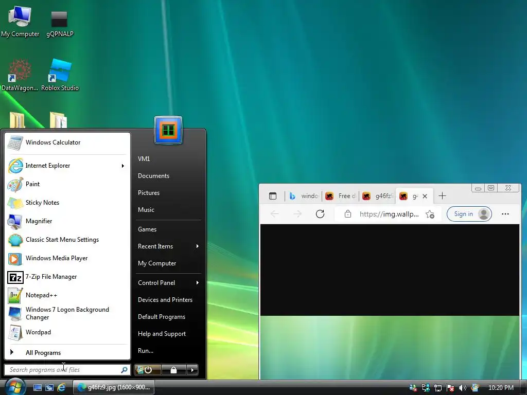Open Help and Support
The height and width of the screenshot is (395, 527).
tap(168, 334)
